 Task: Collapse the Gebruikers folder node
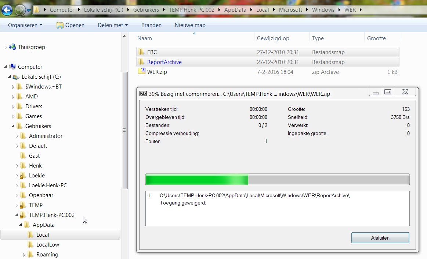pyautogui.click(x=13, y=126)
